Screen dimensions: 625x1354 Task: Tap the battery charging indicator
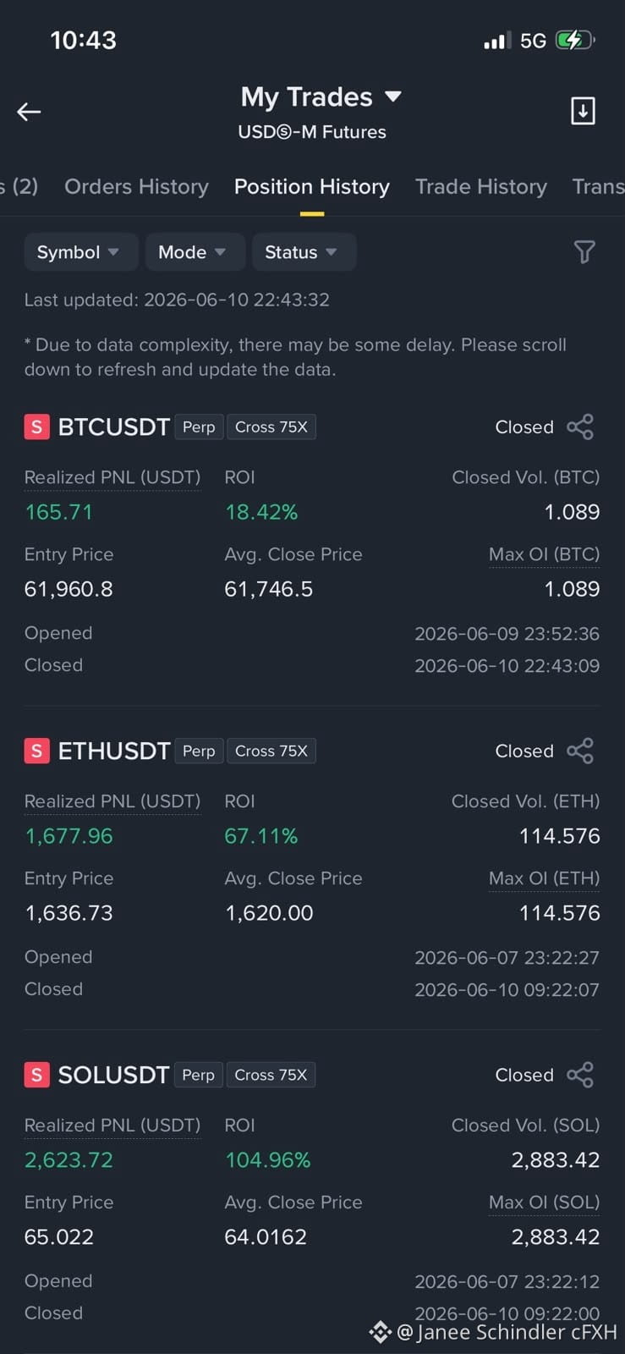(x=575, y=40)
